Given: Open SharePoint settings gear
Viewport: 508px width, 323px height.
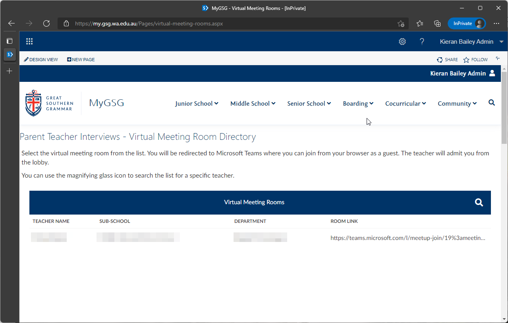Looking at the screenshot, I should coord(402,42).
